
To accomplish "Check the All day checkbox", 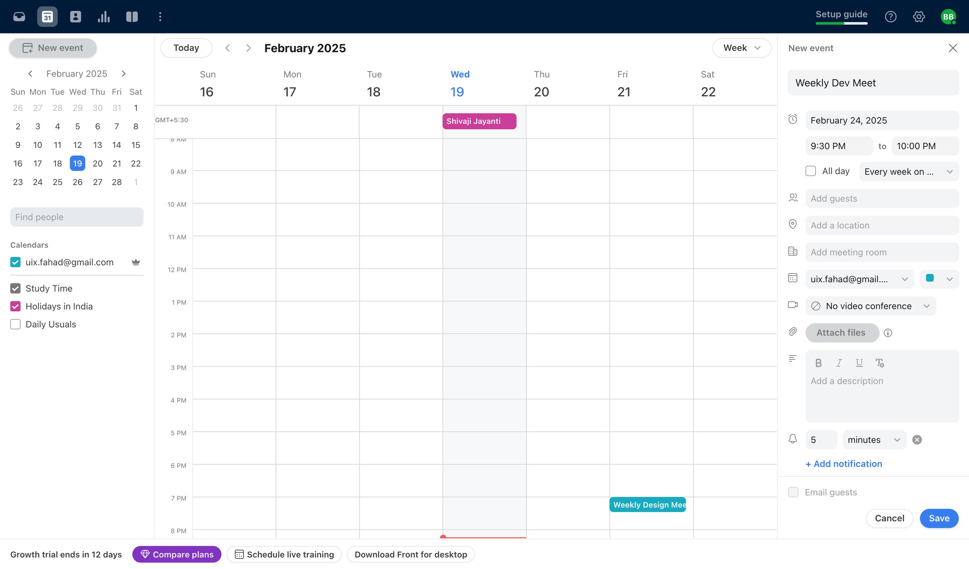I will pyautogui.click(x=811, y=171).
